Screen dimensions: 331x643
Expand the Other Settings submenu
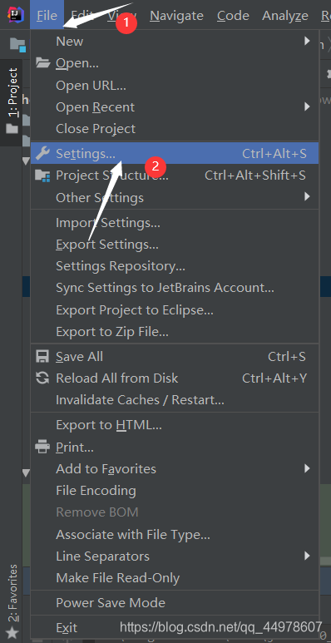point(175,198)
